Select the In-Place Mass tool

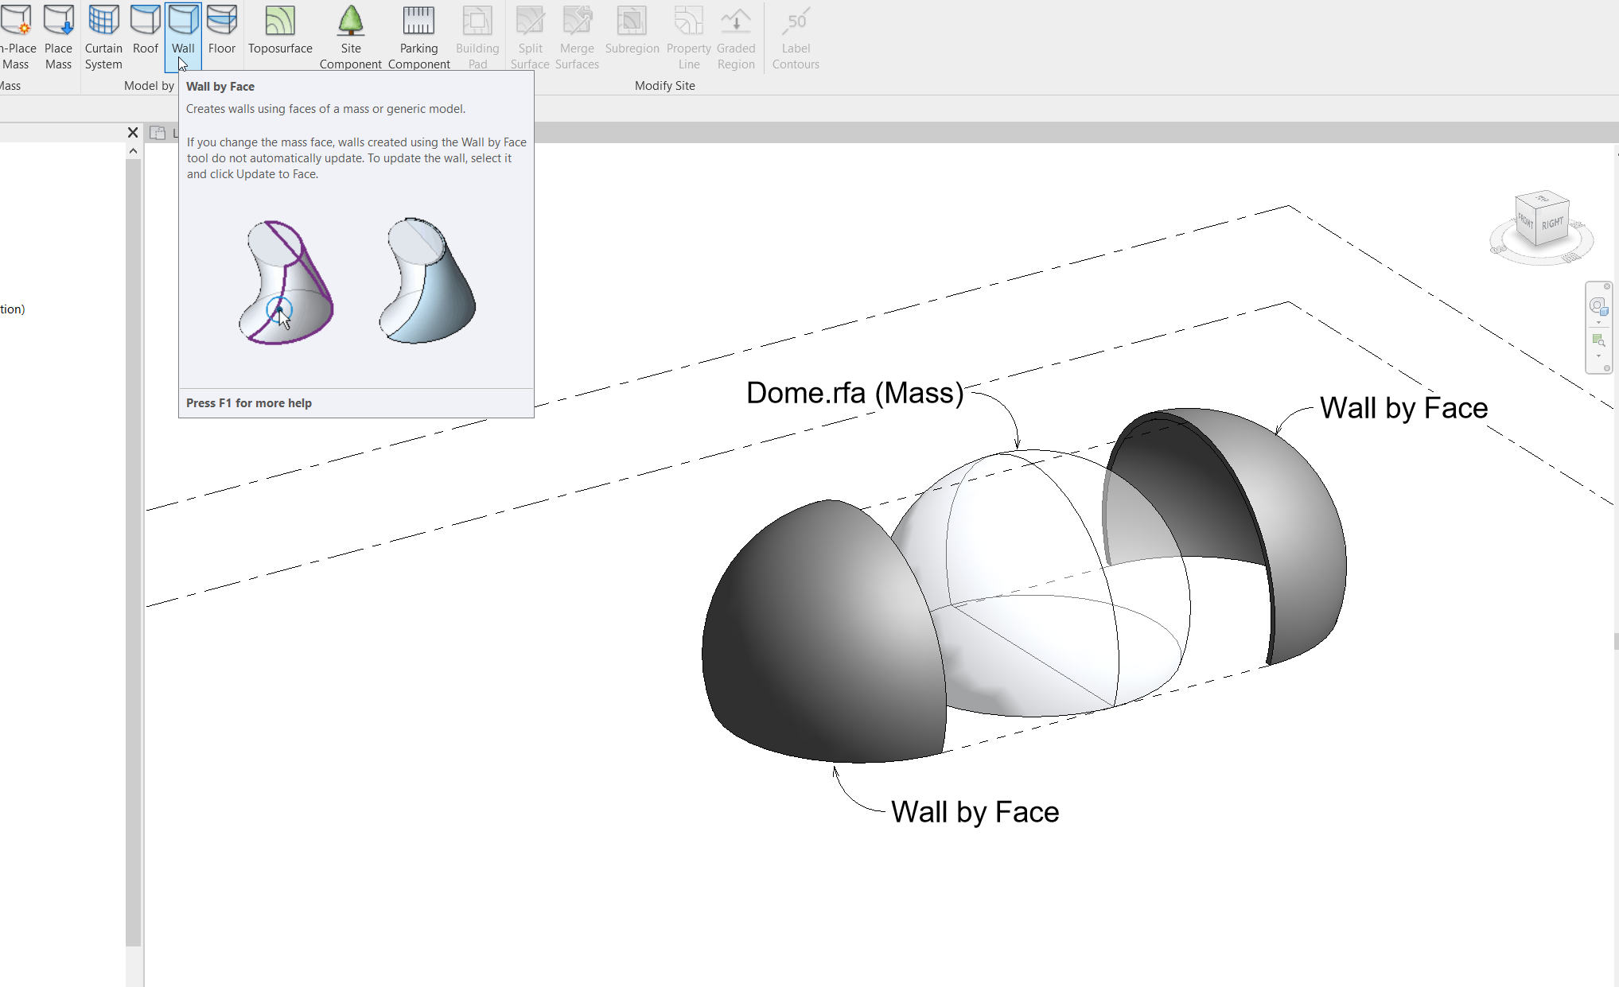18,36
